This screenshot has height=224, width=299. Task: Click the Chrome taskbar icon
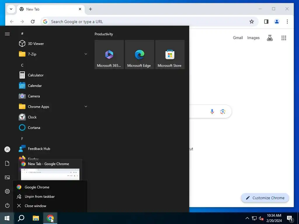click(x=50, y=218)
